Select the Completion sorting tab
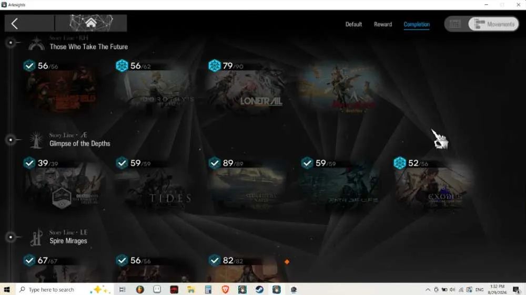526x295 pixels. (417, 25)
